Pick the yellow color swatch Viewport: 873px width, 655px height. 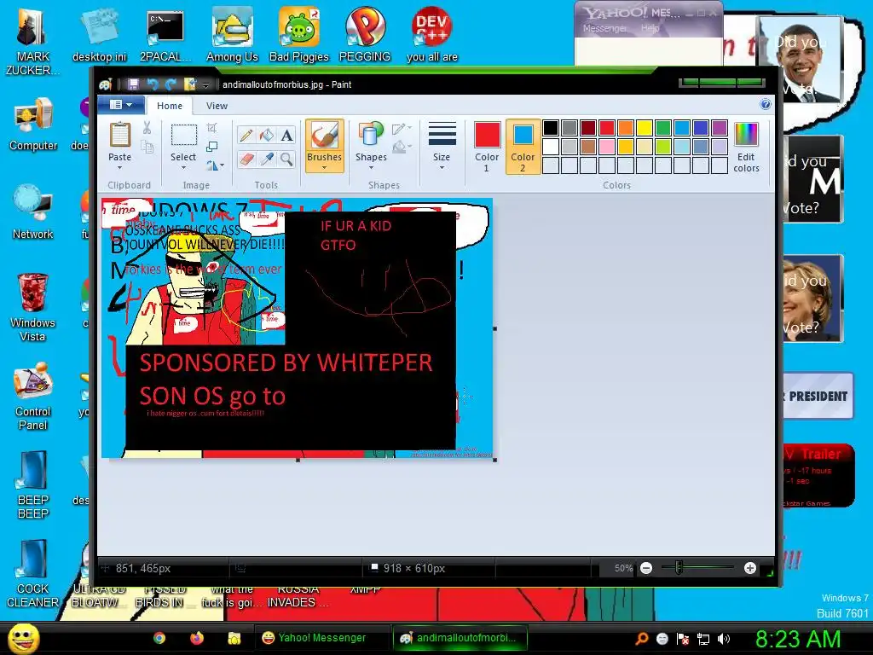coord(645,128)
